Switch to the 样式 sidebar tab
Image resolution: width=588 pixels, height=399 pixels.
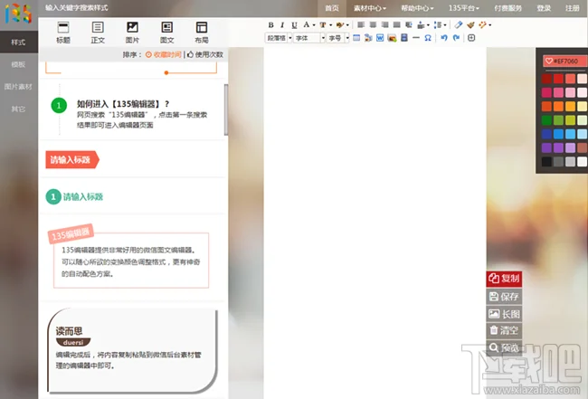[x=18, y=42]
